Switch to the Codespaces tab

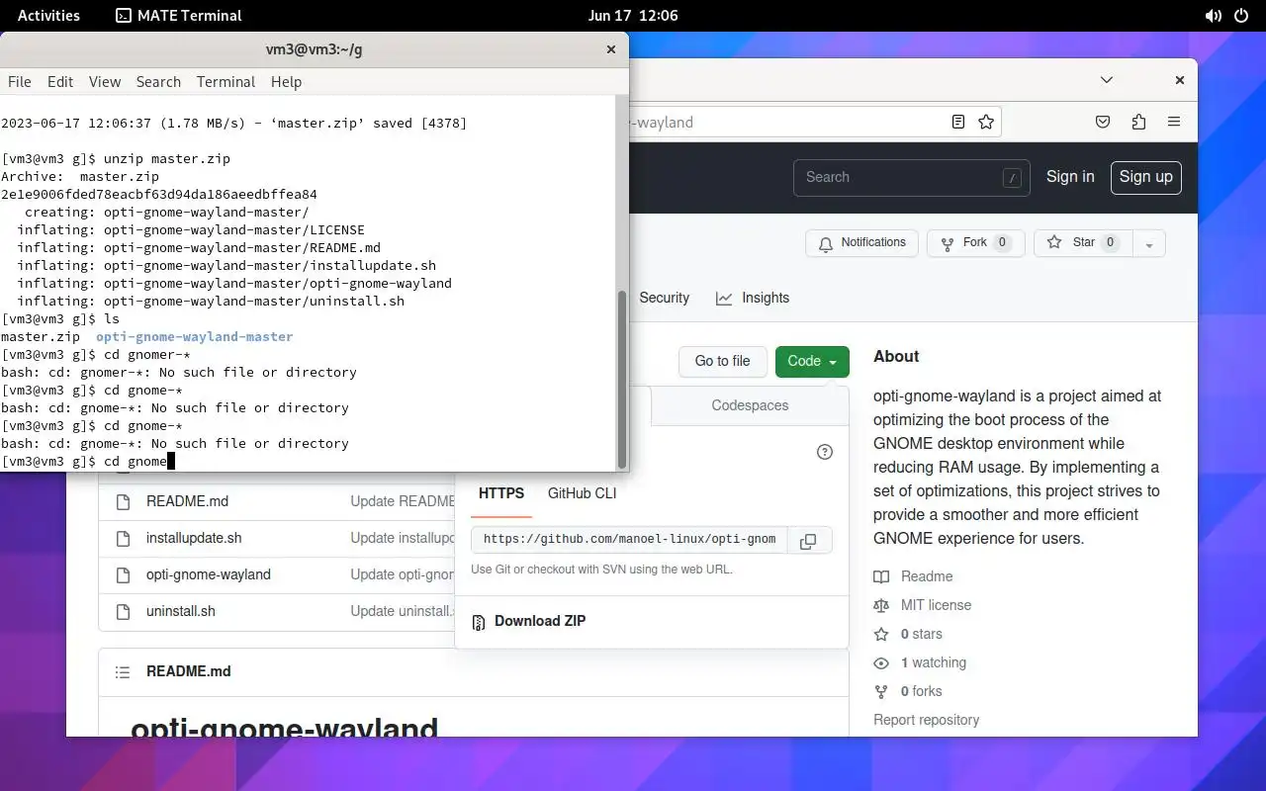[x=750, y=405]
